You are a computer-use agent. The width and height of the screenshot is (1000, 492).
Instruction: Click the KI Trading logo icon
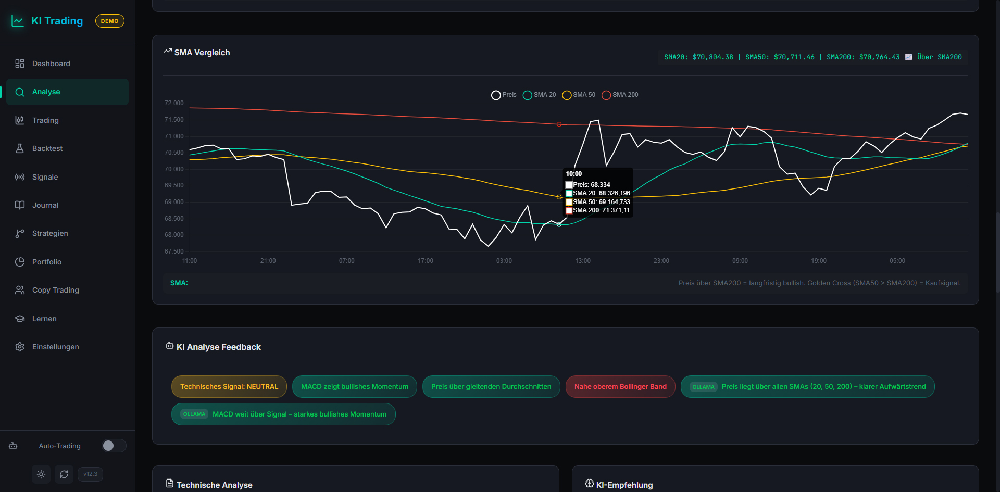[x=18, y=21]
